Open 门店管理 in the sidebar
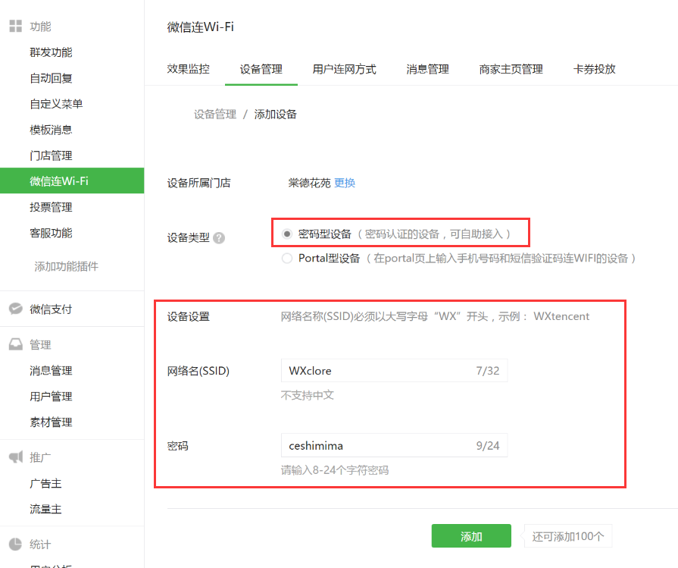This screenshot has width=678, height=568. pyautogui.click(x=51, y=155)
